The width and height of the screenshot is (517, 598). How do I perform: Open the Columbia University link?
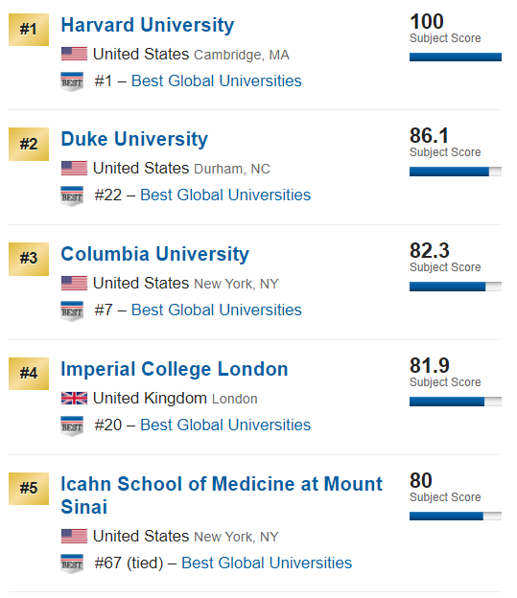[155, 254]
